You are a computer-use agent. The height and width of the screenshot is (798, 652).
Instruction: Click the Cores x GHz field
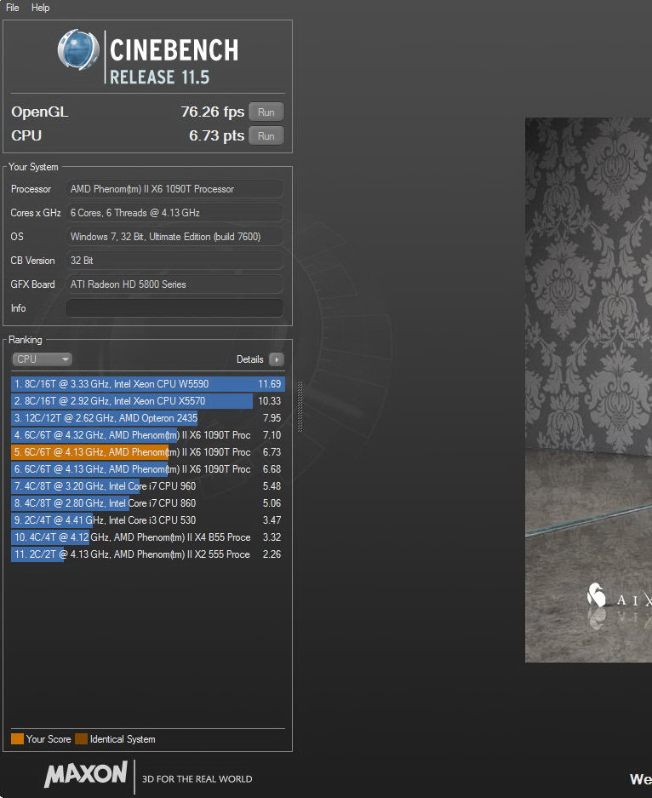point(174,213)
